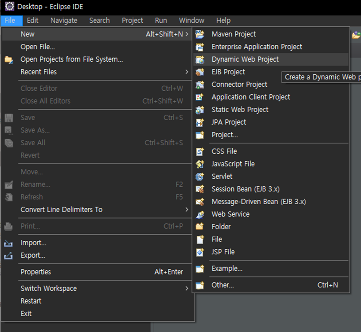This screenshot has width=361, height=332.
Task: Open Properties menu entry
Action: (97, 272)
